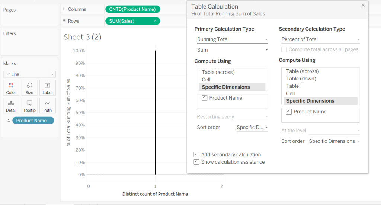The image size is (381, 205).
Task: Click the Filters shelf
Action: pos(29,42)
